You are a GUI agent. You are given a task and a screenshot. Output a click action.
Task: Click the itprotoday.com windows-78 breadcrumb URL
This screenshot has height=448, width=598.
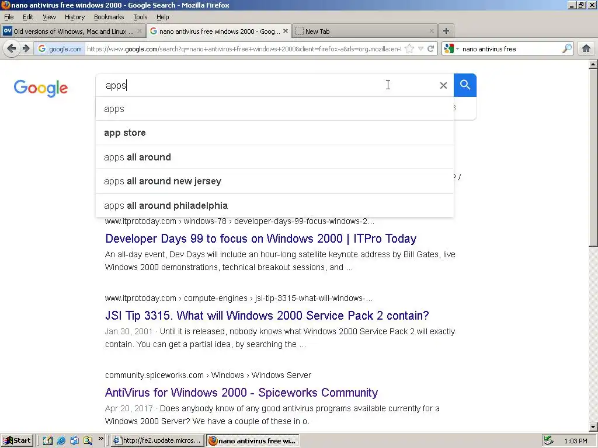[x=239, y=221]
